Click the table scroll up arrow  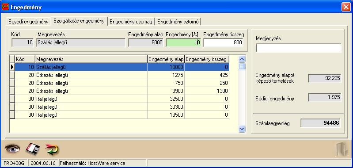pos(242,59)
